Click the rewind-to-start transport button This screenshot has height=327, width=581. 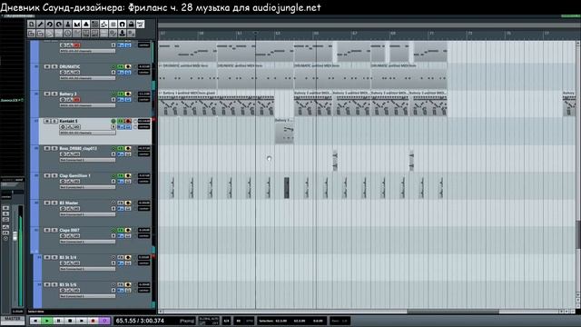pos(35,321)
